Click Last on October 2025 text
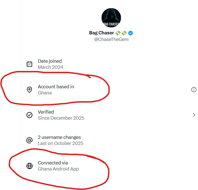Image resolution: width=198 pixels, height=190 pixels. pos(60,143)
